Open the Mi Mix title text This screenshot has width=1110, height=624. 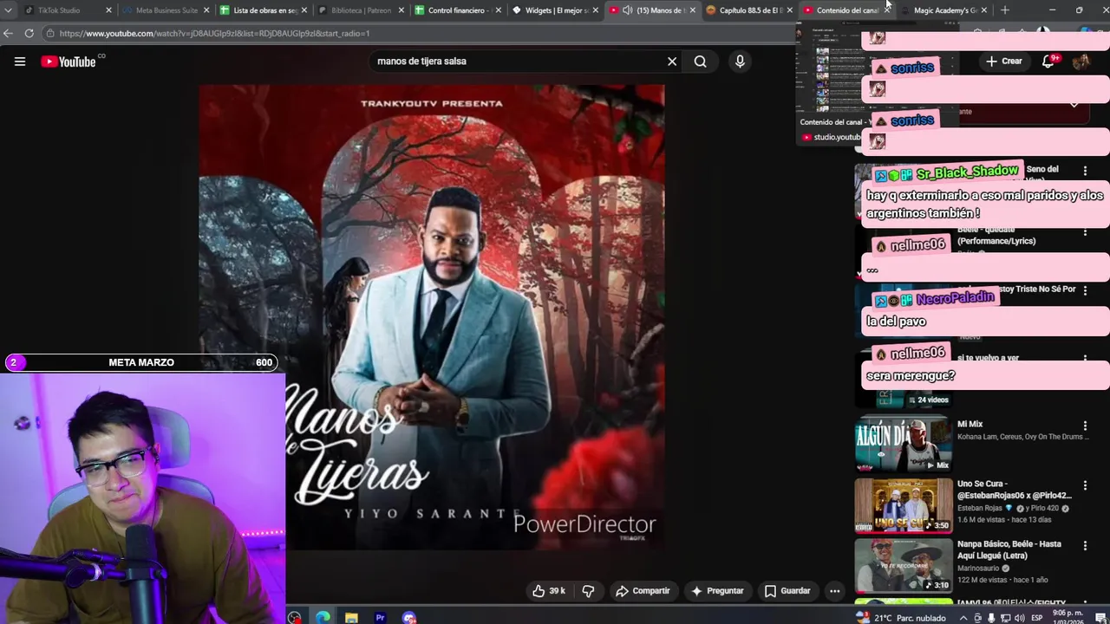point(970,425)
